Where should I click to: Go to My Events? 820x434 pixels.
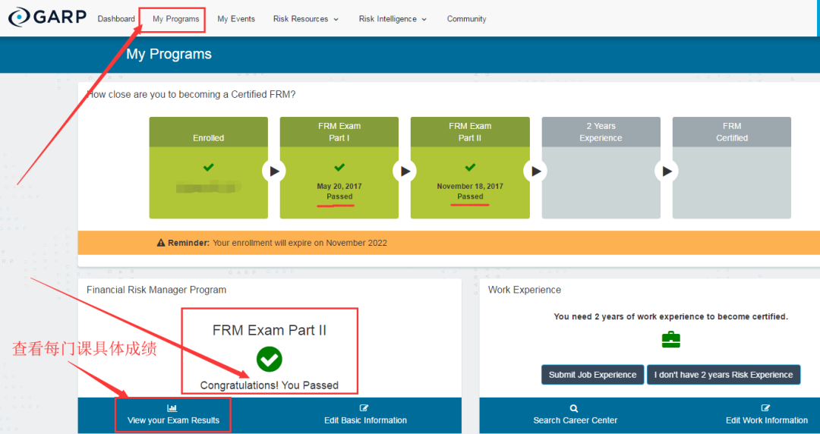(236, 19)
